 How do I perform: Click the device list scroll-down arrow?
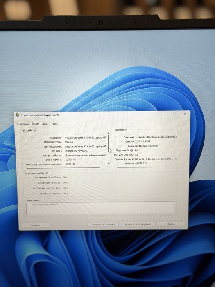click(109, 163)
